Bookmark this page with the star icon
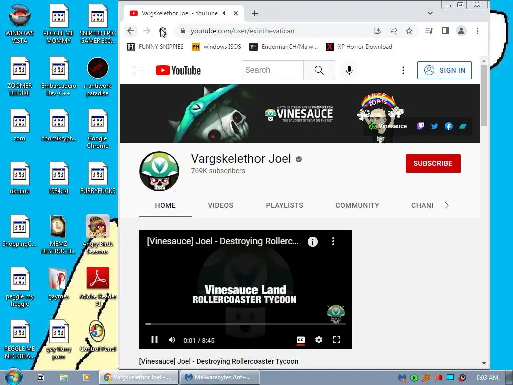This screenshot has height=385, width=513. [409, 31]
